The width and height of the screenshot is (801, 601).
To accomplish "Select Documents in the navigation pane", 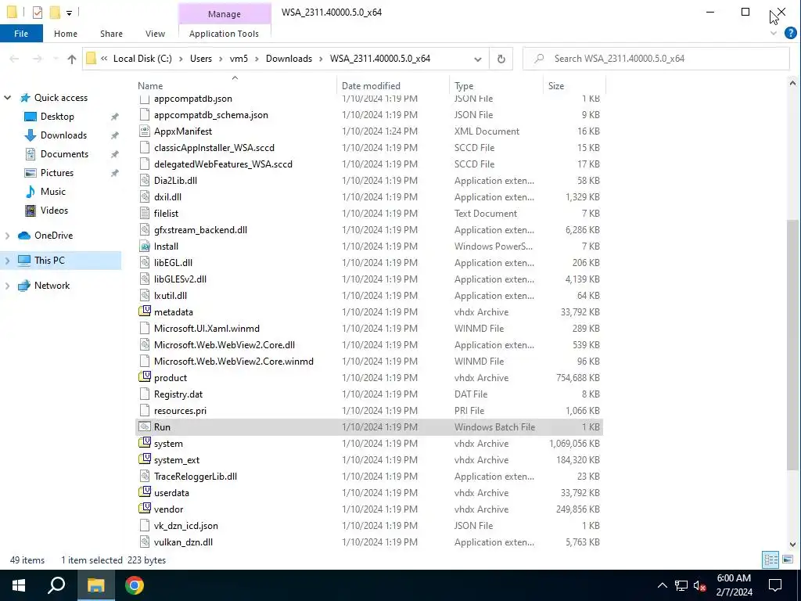I will coord(64,154).
